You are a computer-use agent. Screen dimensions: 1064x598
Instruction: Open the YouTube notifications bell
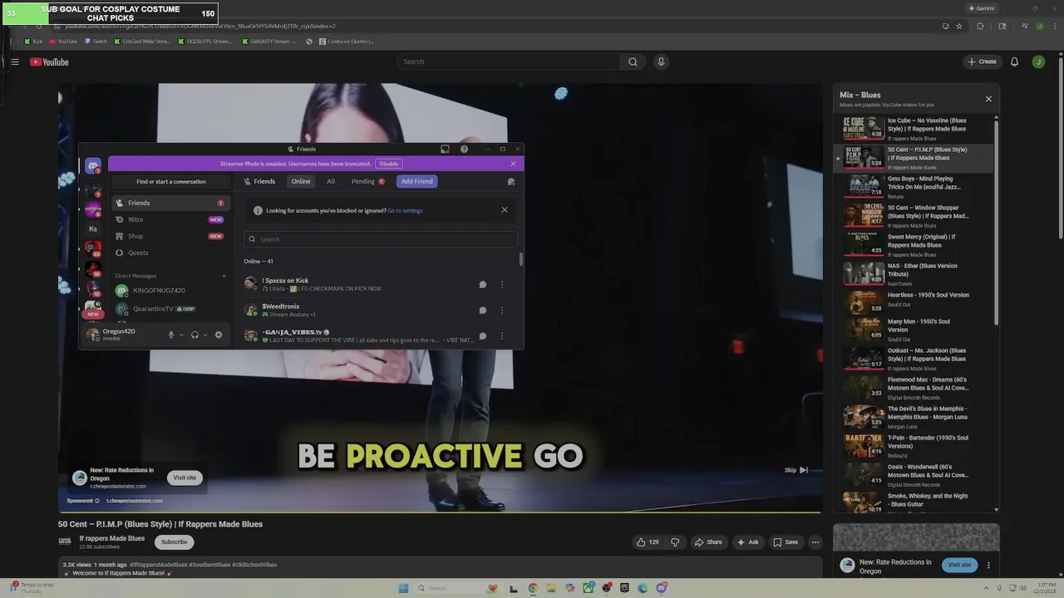pos(1014,61)
